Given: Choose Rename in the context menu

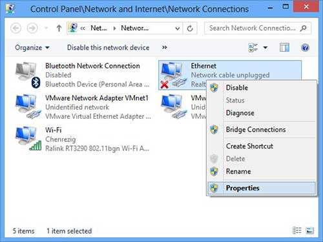Looking at the screenshot, I should pyautogui.click(x=262, y=172).
